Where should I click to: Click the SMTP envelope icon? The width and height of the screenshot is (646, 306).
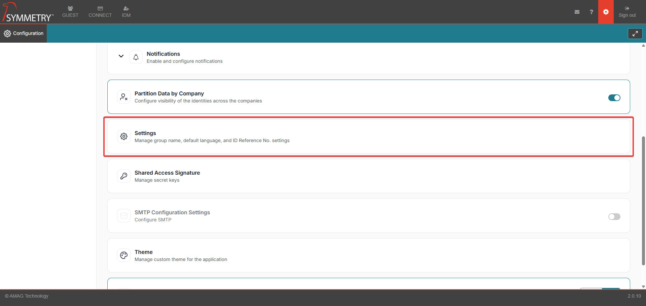point(124,216)
